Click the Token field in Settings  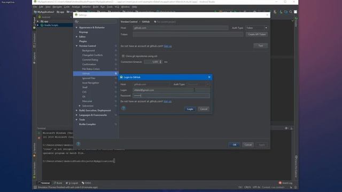tap(188, 34)
